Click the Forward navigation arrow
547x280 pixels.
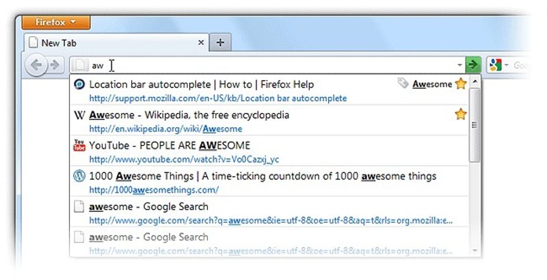(53, 66)
